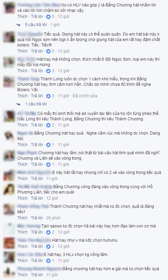Expand the '1 câu trả lời' reply thread
The height and width of the screenshot is (280, 168).
point(36,104)
